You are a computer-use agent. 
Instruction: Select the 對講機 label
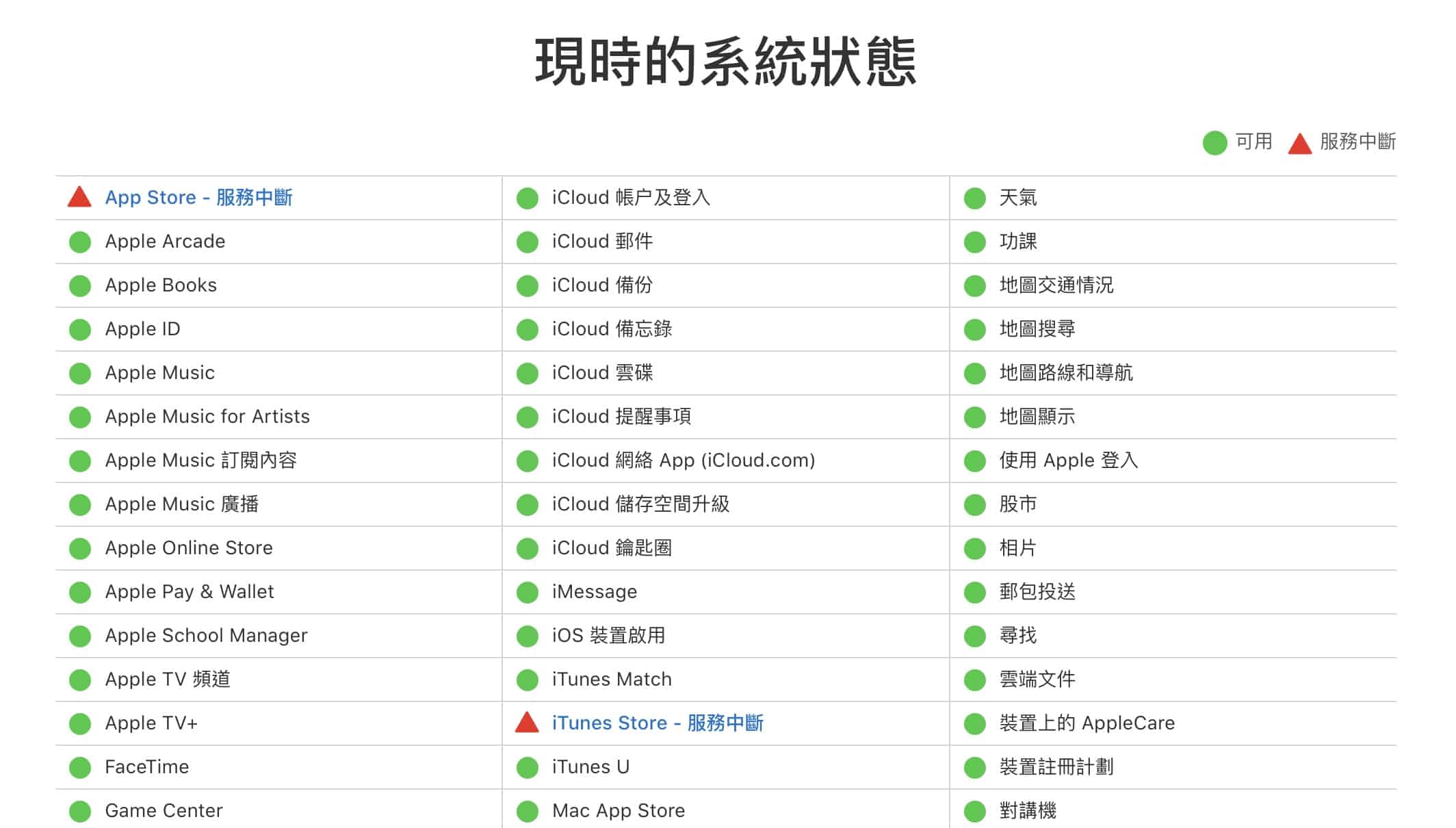[x=1028, y=811]
